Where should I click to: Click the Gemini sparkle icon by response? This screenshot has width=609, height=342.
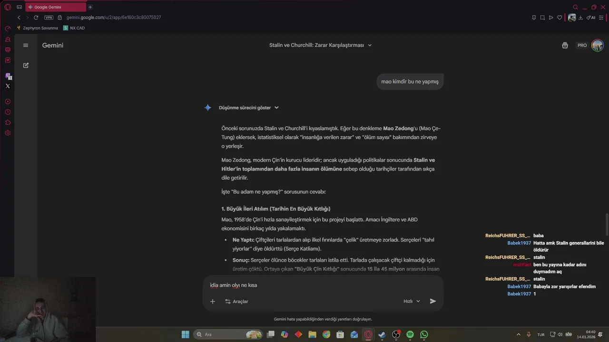click(x=208, y=108)
